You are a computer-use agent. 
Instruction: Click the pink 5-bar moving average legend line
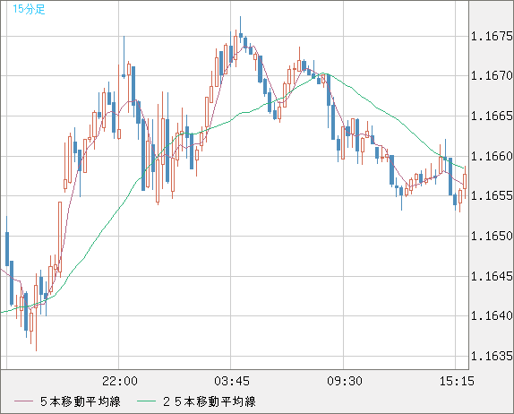pos(23,401)
